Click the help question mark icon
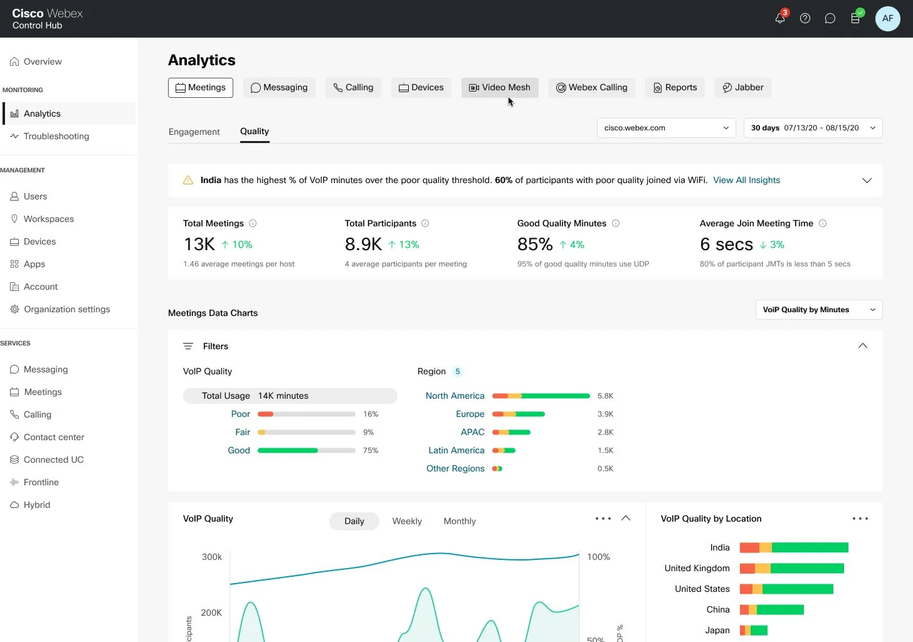This screenshot has height=642, width=913. (x=805, y=18)
